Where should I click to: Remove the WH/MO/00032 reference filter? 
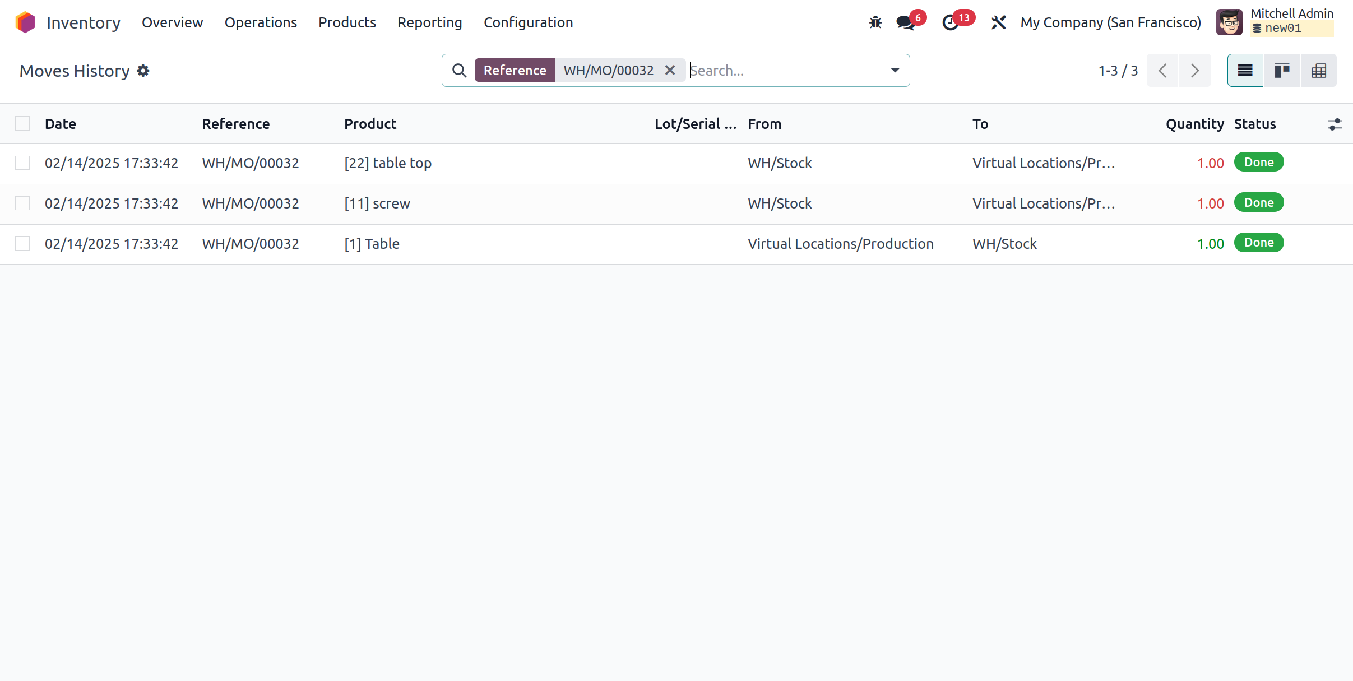point(670,70)
